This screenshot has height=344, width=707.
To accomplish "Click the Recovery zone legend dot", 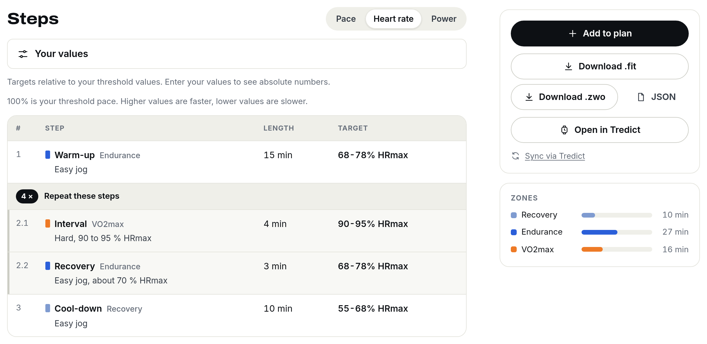I will point(514,215).
